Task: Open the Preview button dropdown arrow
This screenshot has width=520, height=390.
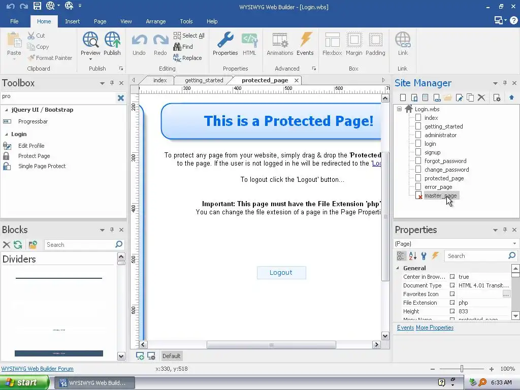Action: (90, 59)
